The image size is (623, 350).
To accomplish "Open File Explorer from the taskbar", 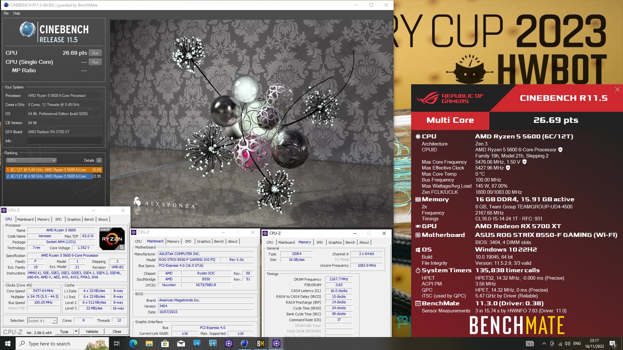I will (x=149, y=344).
